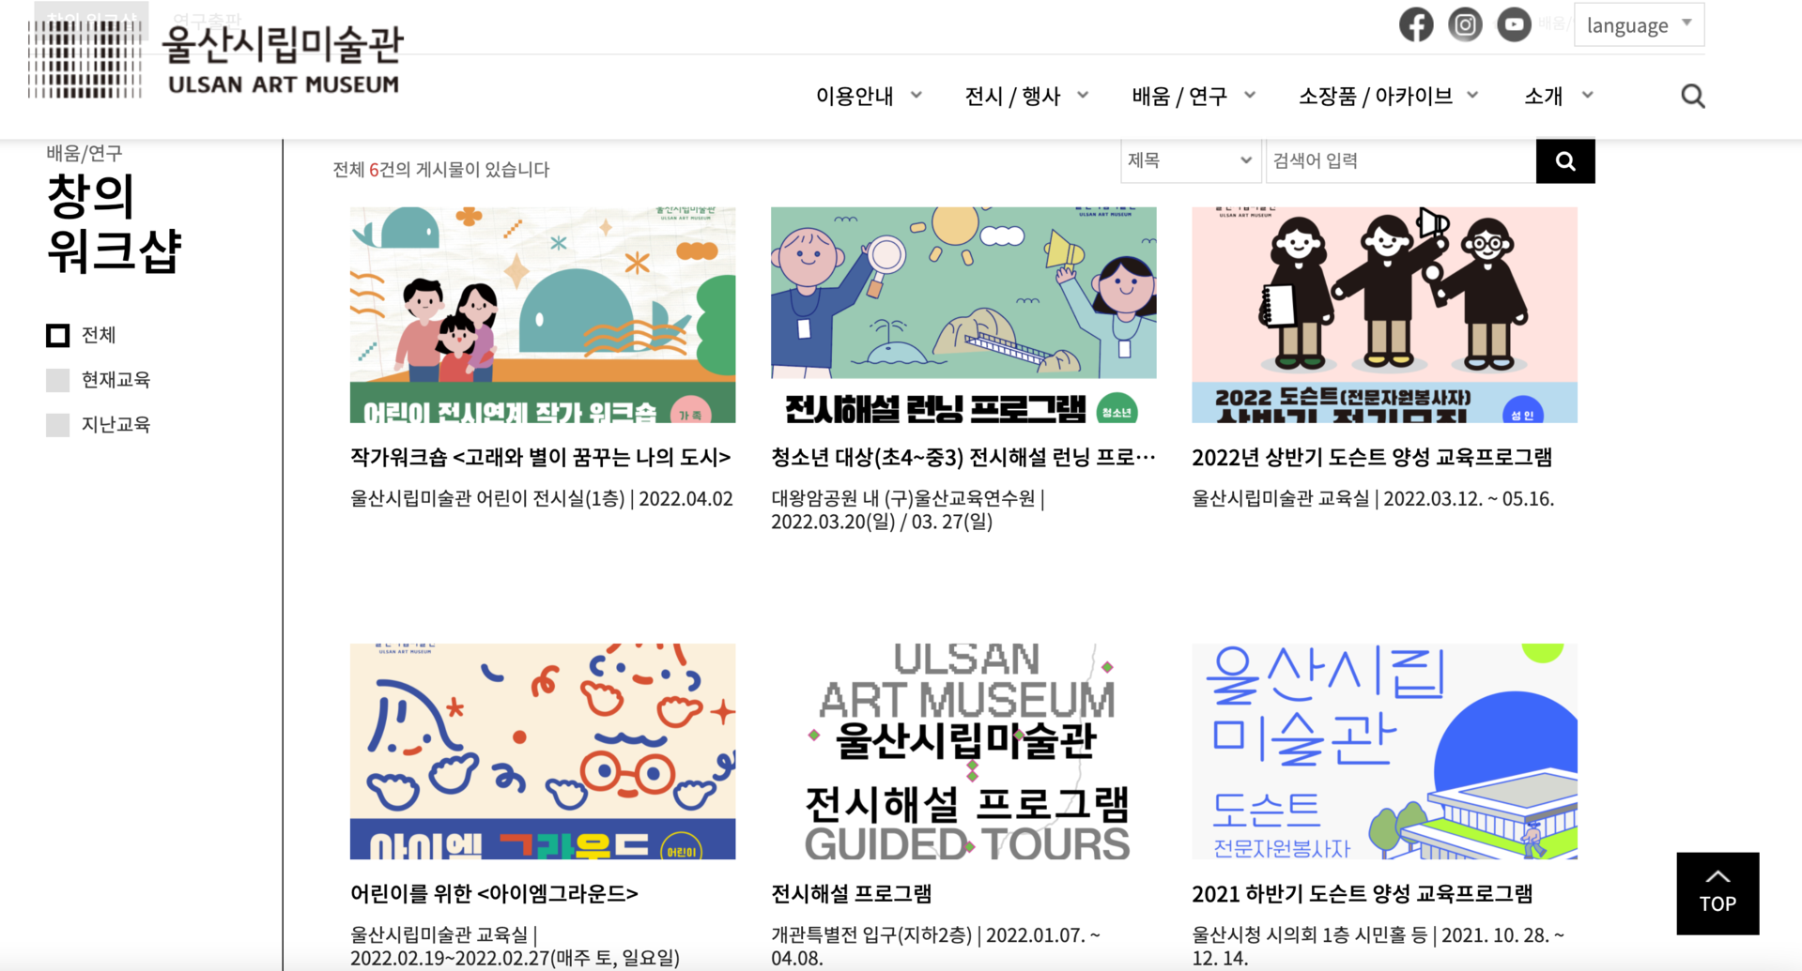Click the 검색어 입력 search field

[x=1401, y=161]
